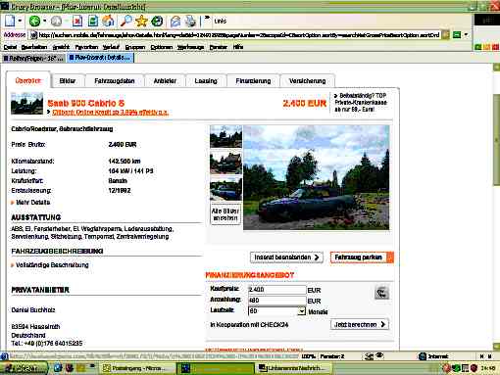Expand the toolbar overflow chevron near Links
The height and width of the screenshot is (375, 500).
tap(207, 18)
